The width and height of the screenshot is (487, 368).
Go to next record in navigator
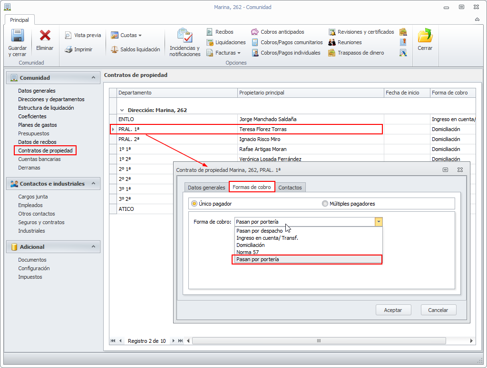pyautogui.click(x=173, y=341)
